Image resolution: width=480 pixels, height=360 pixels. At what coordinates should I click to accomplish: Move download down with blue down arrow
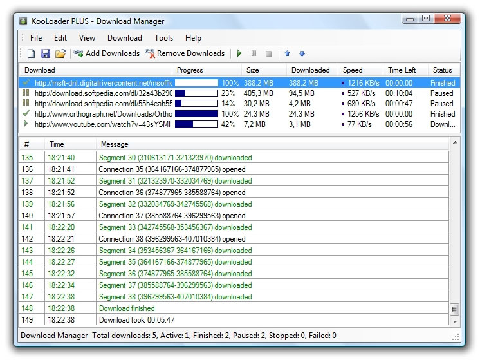click(x=302, y=53)
